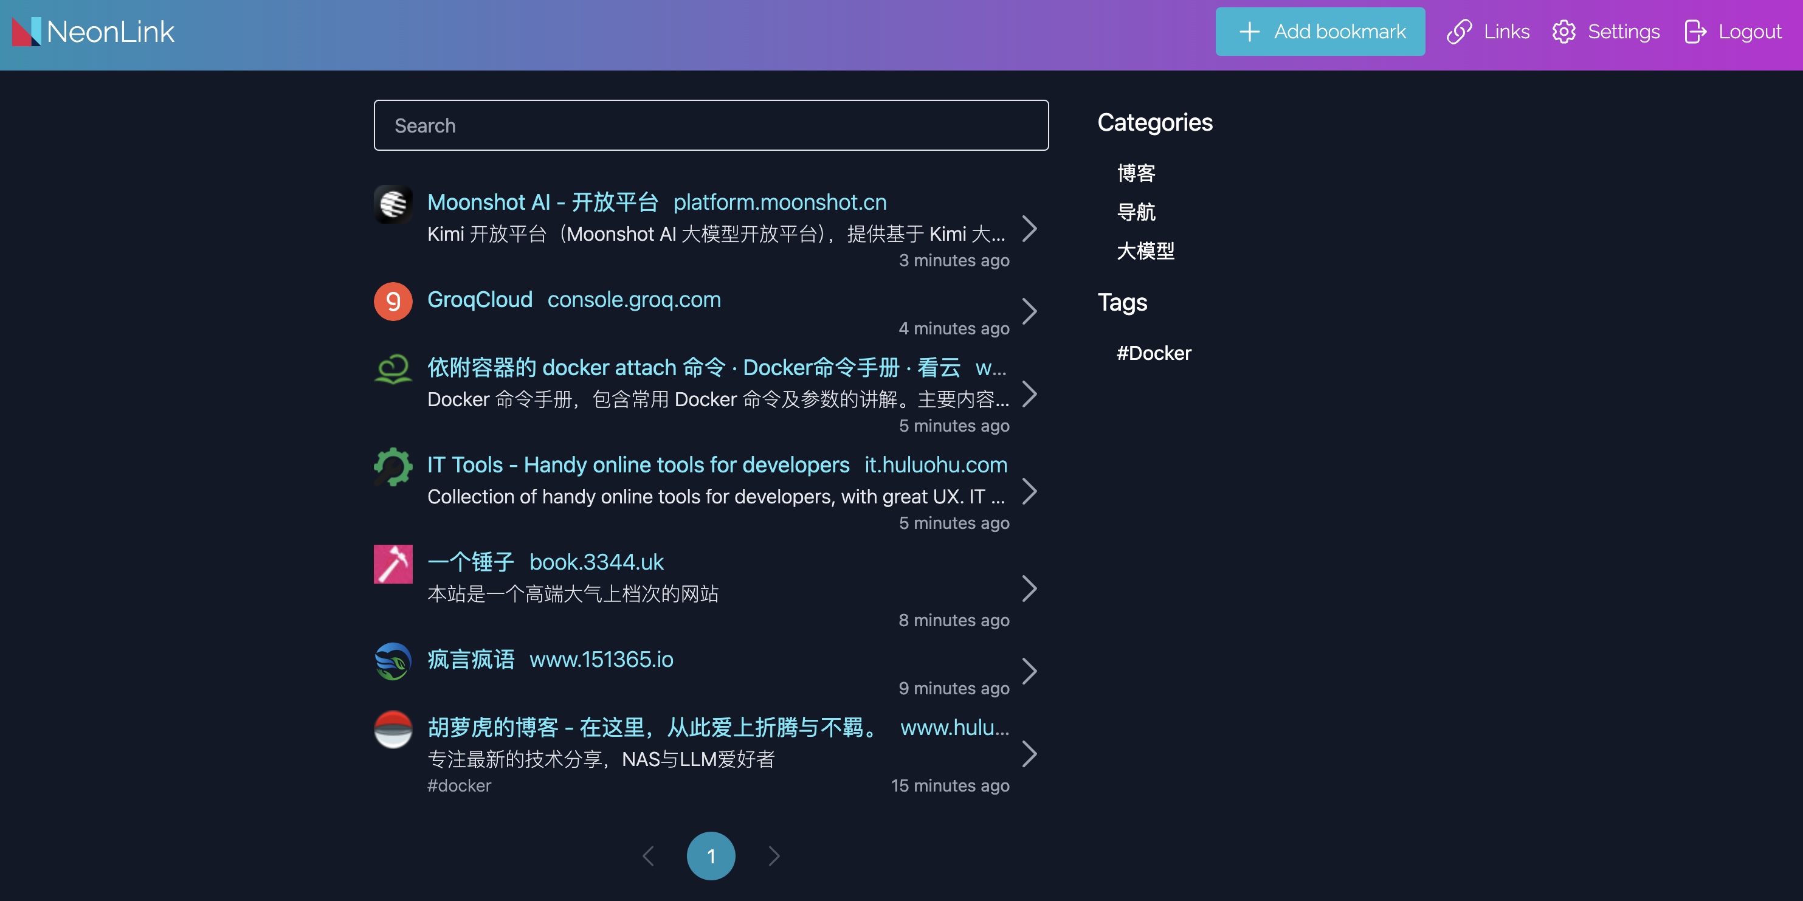
Task: Open the it.huluohu.com URL
Action: click(936, 465)
